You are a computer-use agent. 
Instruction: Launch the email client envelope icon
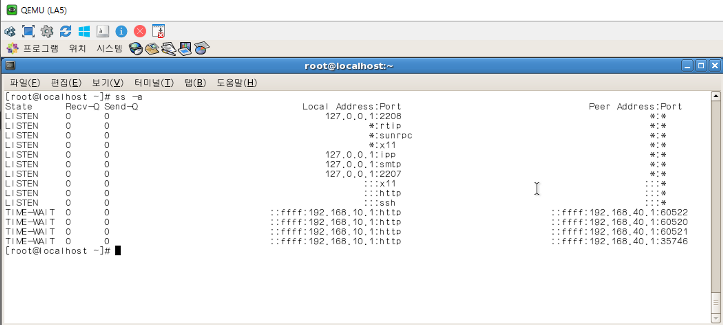click(152, 49)
